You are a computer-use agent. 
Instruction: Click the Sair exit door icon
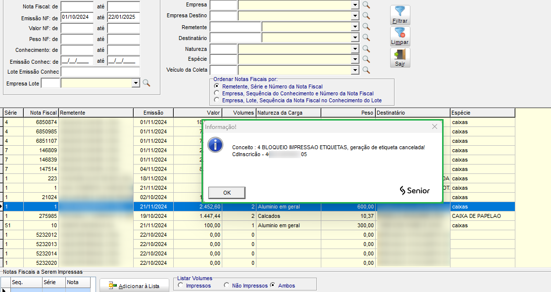400,58
